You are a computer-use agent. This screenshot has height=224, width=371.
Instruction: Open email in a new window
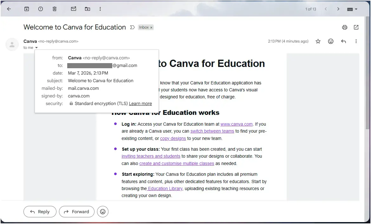[x=356, y=27]
